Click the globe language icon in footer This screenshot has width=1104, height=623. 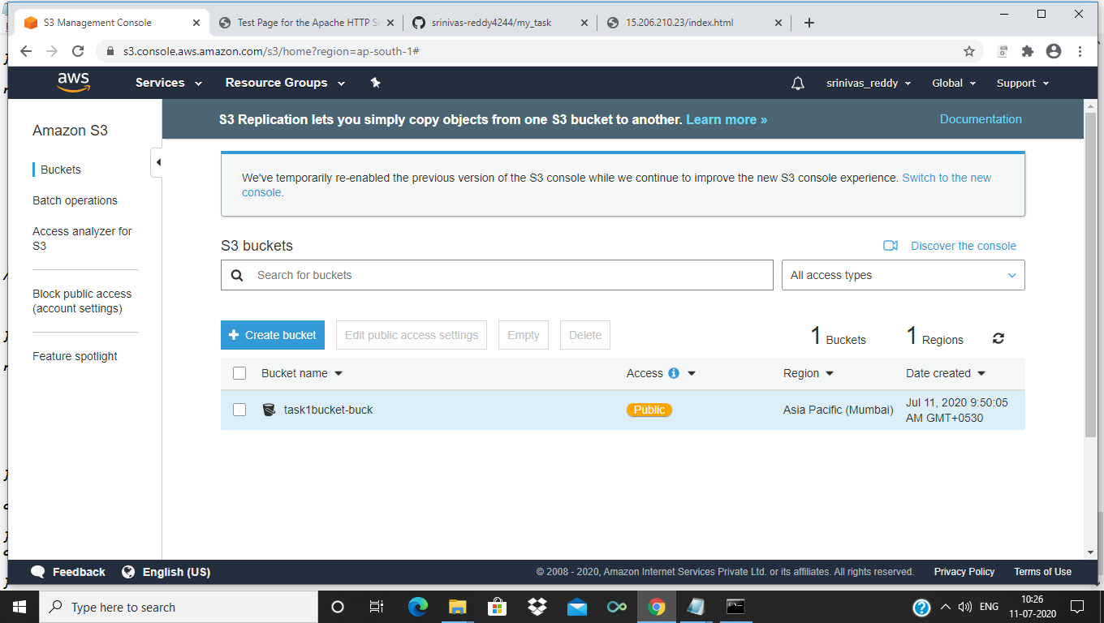tap(128, 572)
